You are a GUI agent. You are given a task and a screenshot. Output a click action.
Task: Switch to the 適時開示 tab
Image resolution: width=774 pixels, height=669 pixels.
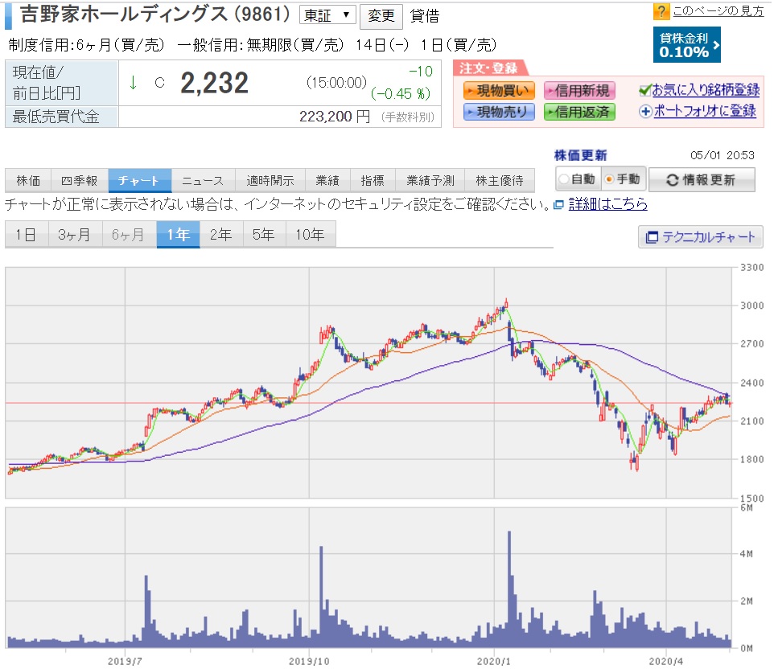coord(270,181)
